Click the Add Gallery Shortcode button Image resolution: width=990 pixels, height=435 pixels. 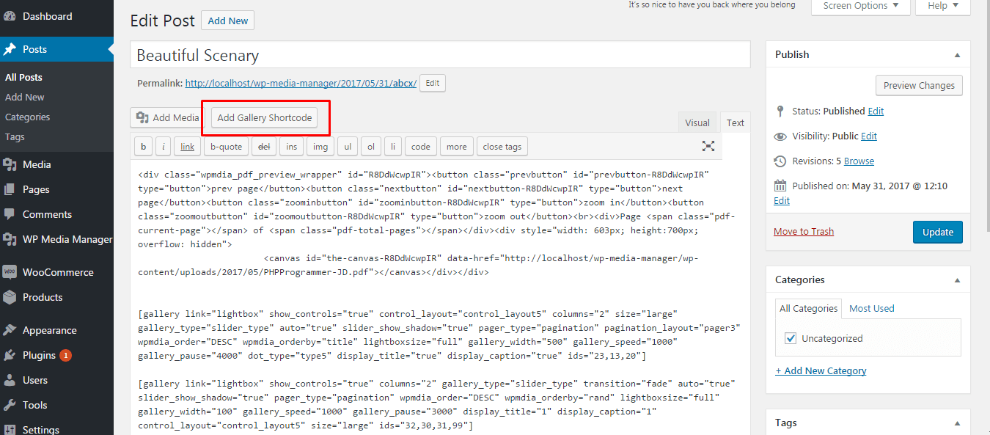[x=264, y=117]
